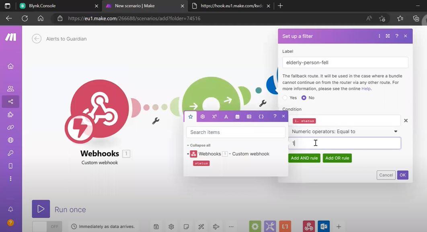
Task: Switch to the General functions gear tab
Action: 202,116
